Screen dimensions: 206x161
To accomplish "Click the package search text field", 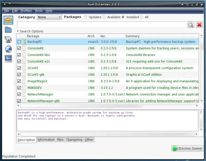I will [101, 25].
